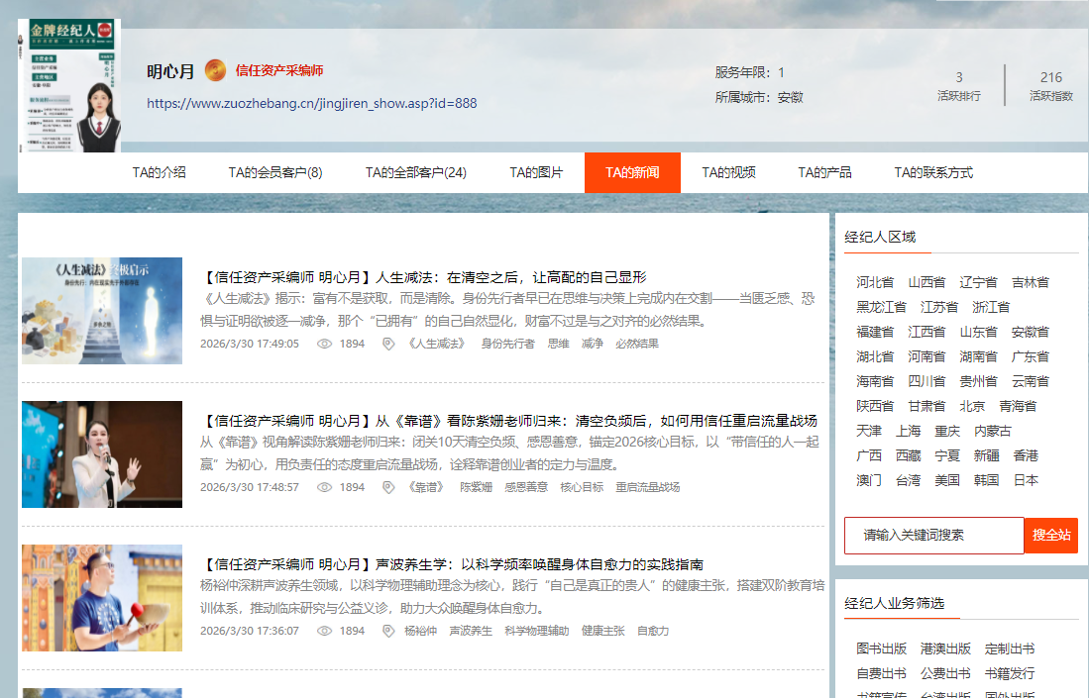This screenshot has width=1089, height=698.
Task: Click the gold medal badge beside 明心月
Action: pos(215,71)
